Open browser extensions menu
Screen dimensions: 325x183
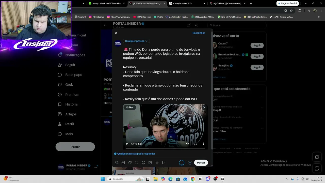[x=300, y=11]
